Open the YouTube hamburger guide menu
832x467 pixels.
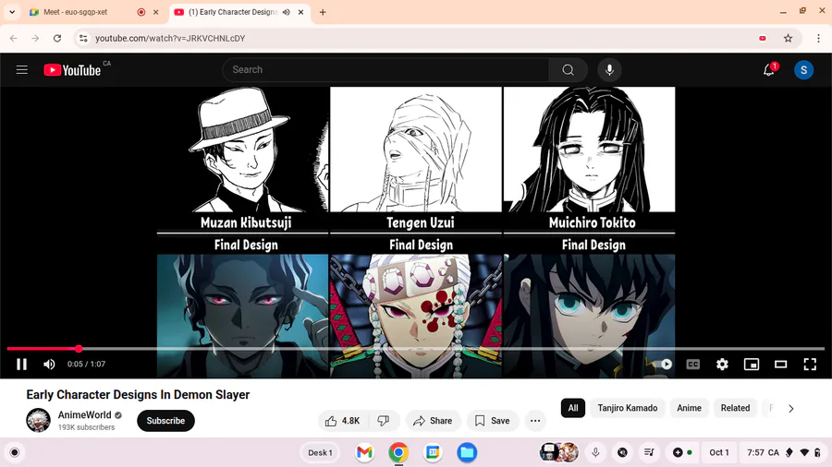(22, 70)
